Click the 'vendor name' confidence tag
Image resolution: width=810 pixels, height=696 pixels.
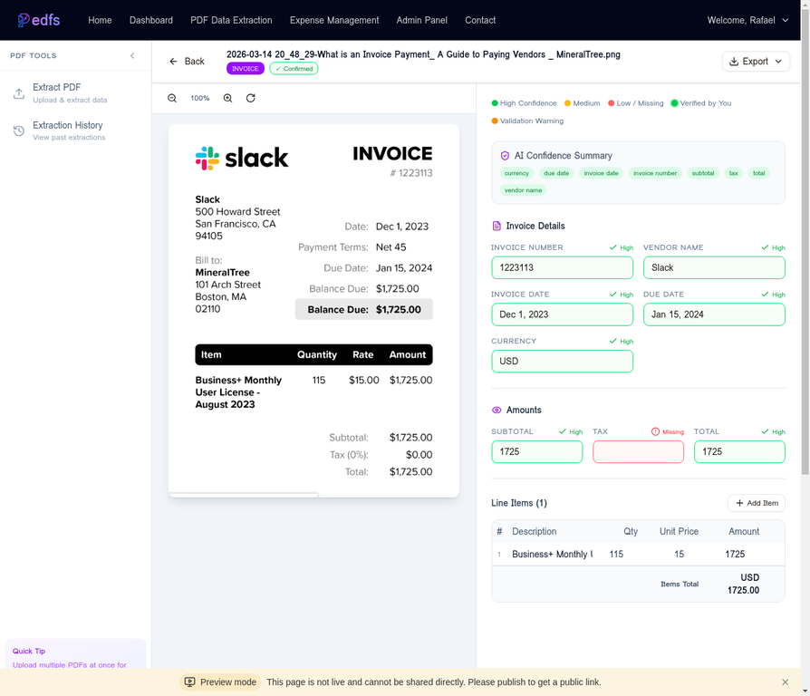coord(524,190)
